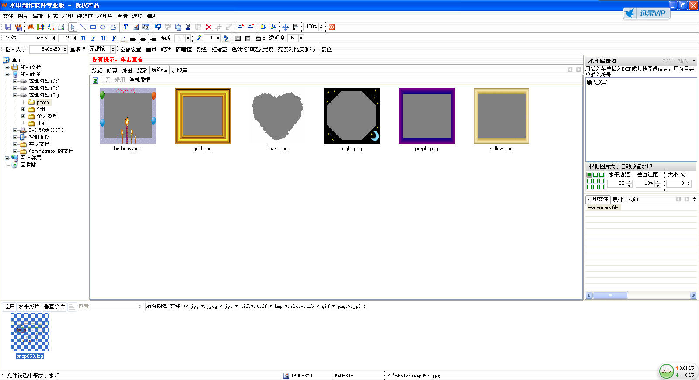699x380 pixels.
Task: Open the 位置 location dropdown
Action: 139,307
